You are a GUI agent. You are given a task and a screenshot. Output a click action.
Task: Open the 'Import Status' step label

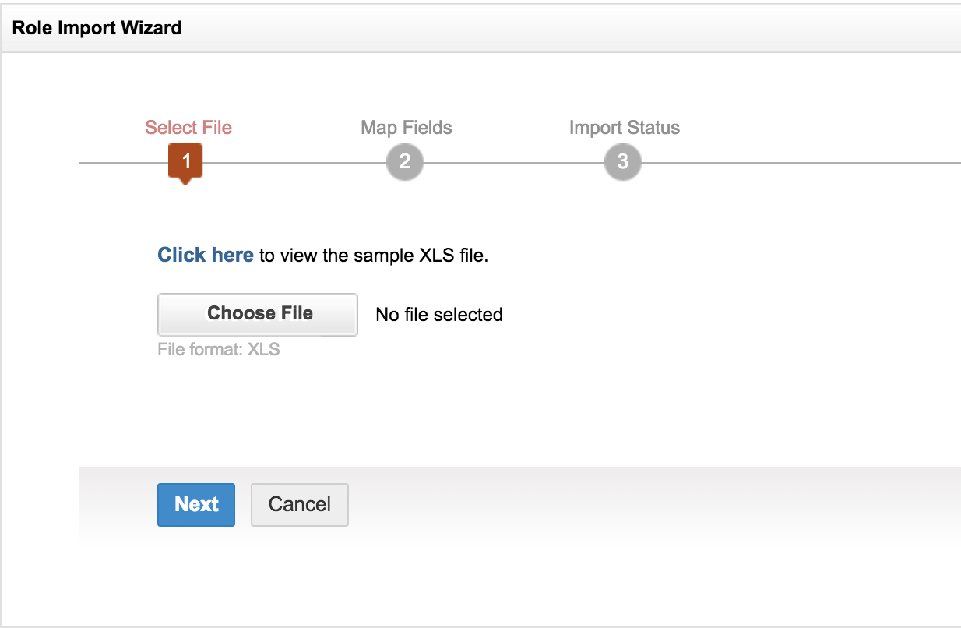click(x=624, y=128)
